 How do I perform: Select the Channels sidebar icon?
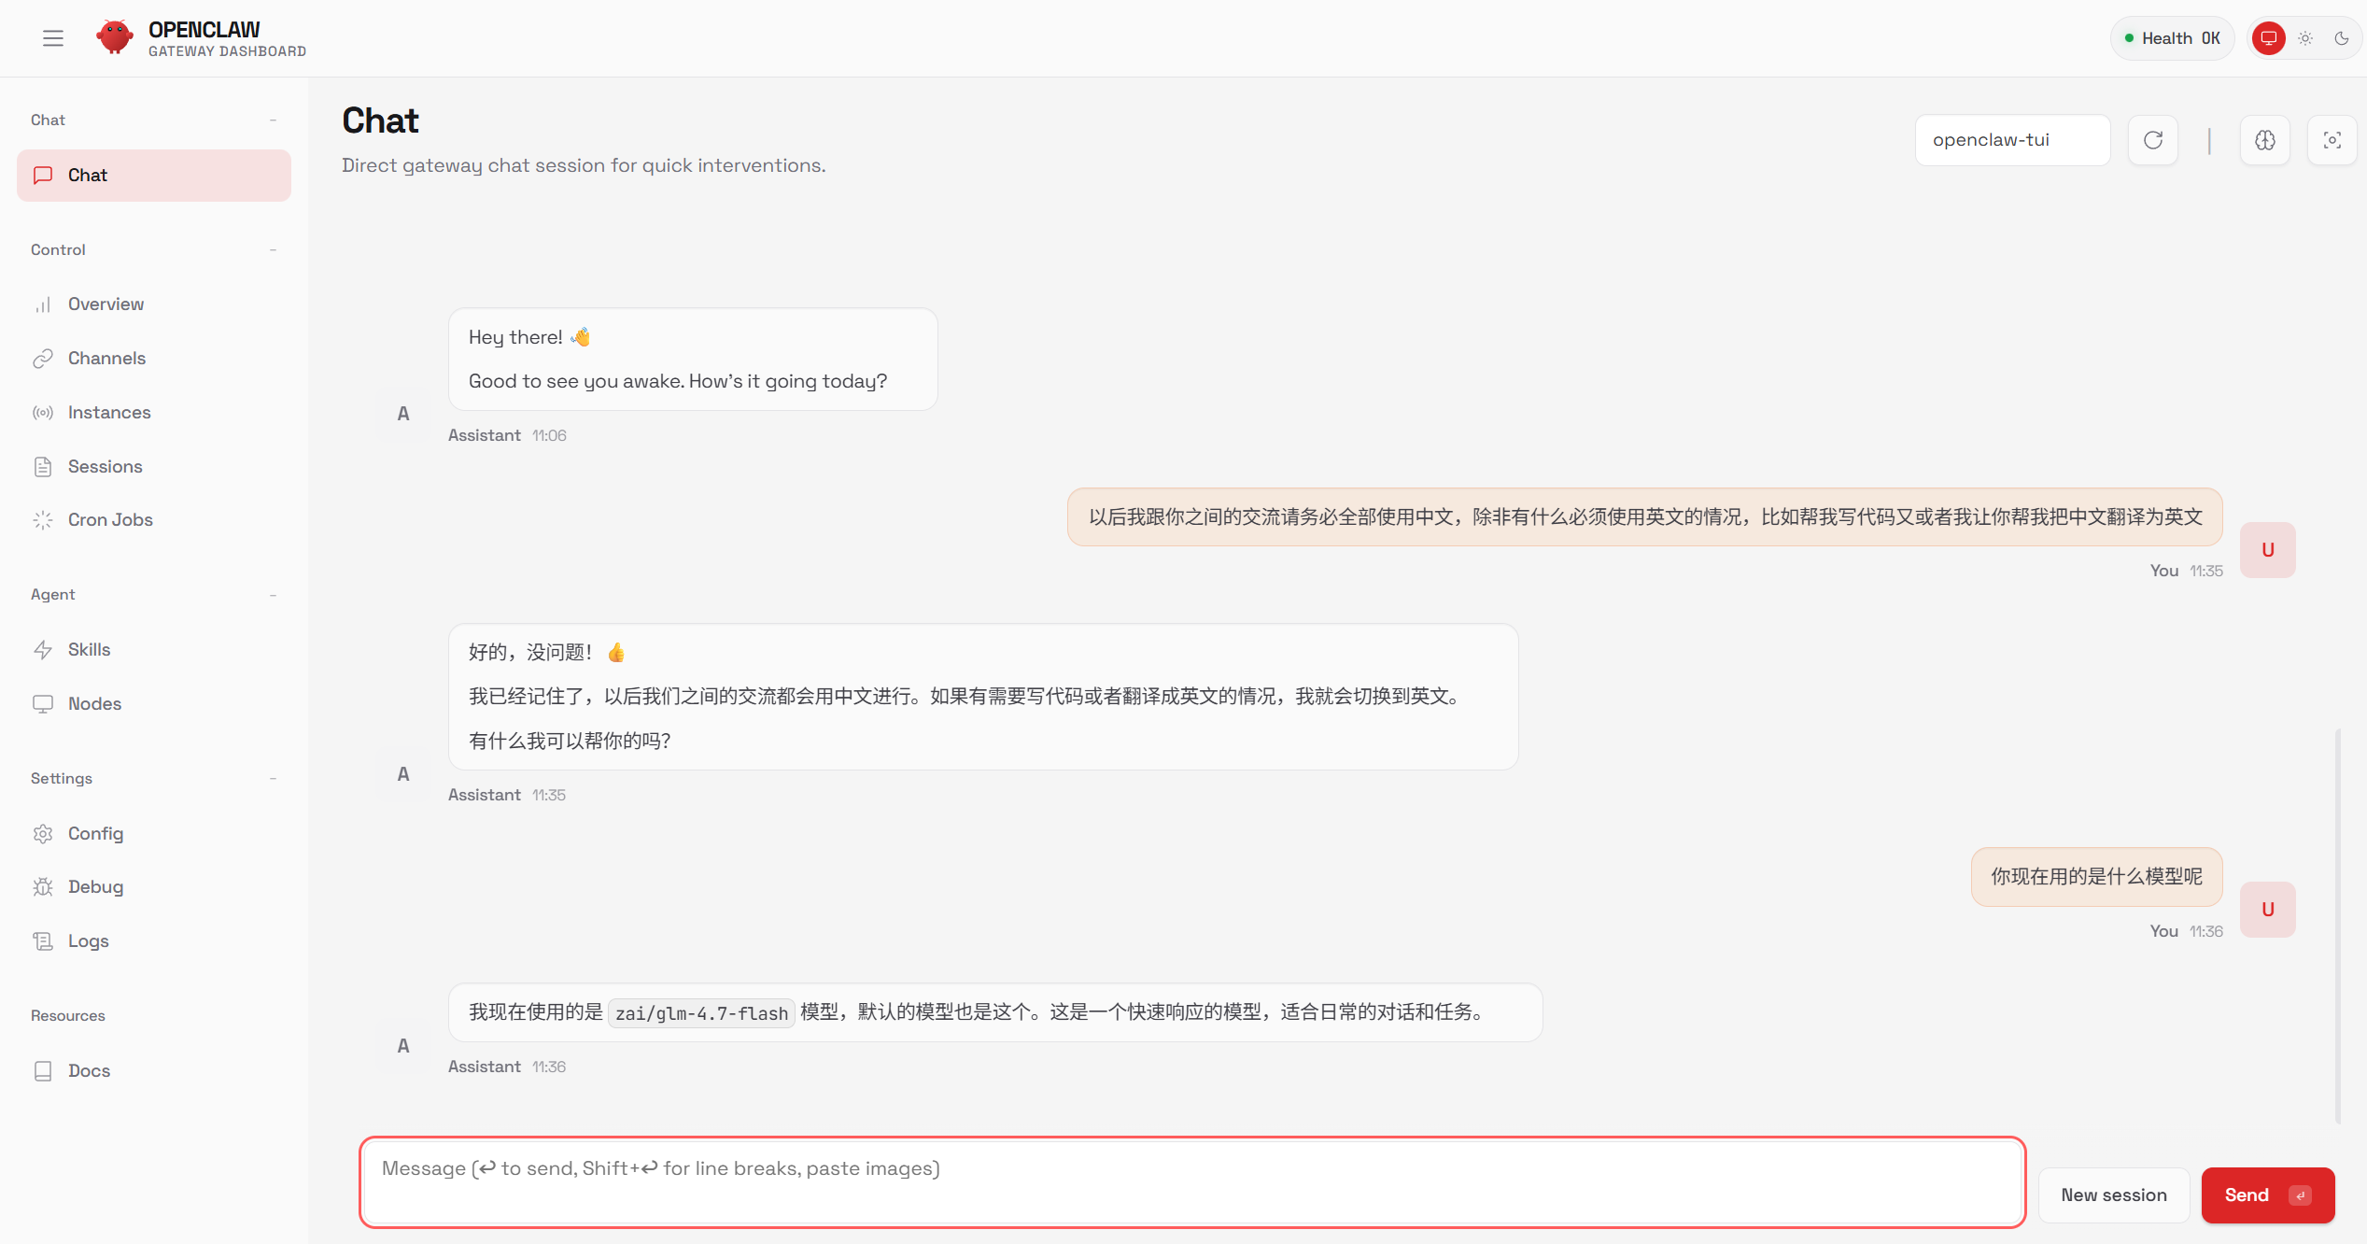[x=43, y=358]
